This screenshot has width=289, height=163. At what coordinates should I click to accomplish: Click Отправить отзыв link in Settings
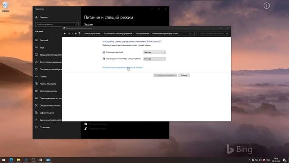[x=98, y=129]
